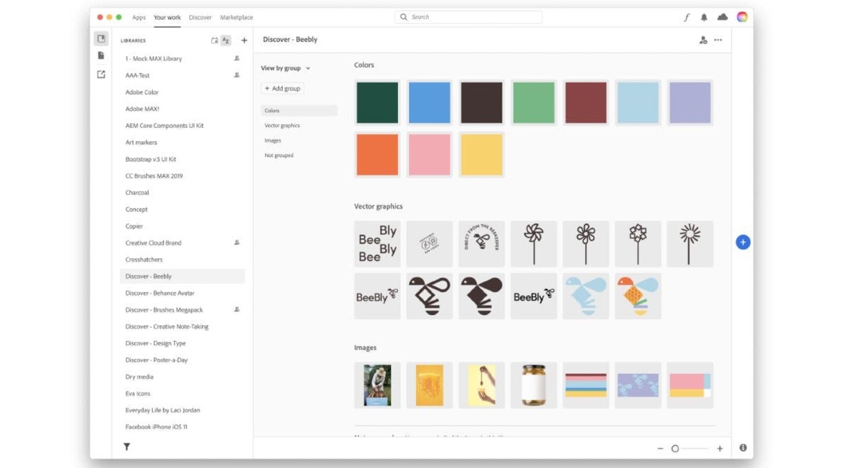Open library filters using the funnel icon
Viewport: 842px width, 468px height.
(x=126, y=446)
